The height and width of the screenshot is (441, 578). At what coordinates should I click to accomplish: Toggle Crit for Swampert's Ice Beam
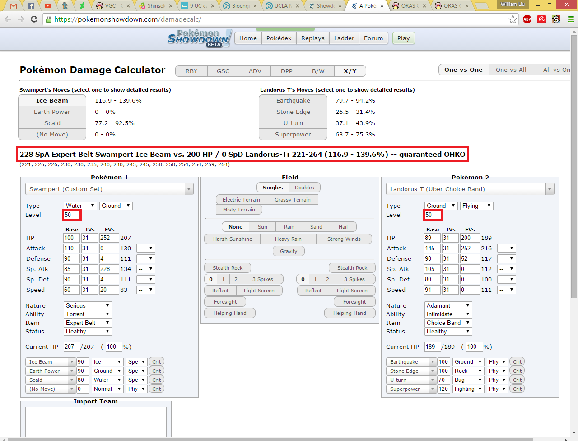tap(156, 362)
